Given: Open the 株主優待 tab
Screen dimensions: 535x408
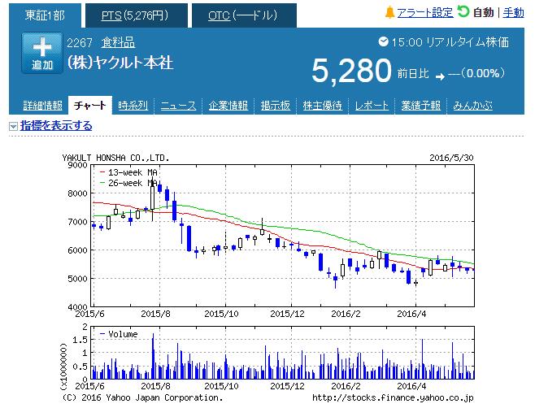Looking at the screenshot, I should pos(322,106).
